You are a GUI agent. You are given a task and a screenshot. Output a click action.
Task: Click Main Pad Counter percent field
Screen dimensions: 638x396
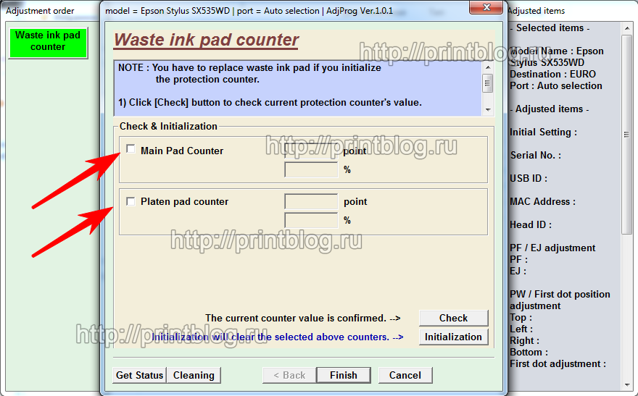311,170
